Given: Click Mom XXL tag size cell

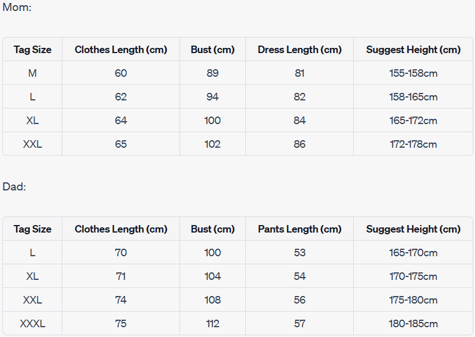Looking at the screenshot, I should coord(32,144).
